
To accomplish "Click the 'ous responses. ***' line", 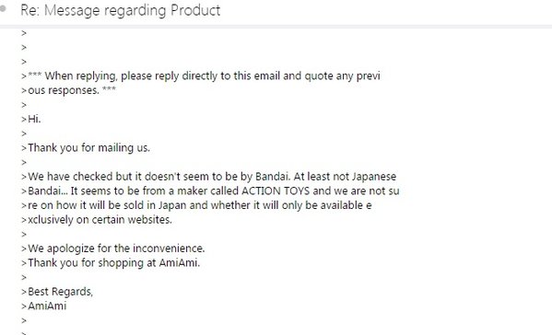I will pyautogui.click(x=72, y=90).
